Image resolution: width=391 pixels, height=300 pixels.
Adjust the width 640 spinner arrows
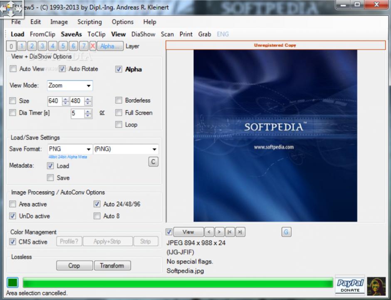pyautogui.click(x=66, y=101)
